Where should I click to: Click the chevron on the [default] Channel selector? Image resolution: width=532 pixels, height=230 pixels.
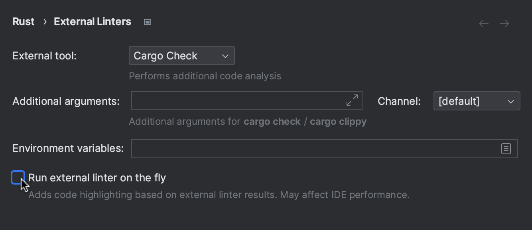(510, 101)
